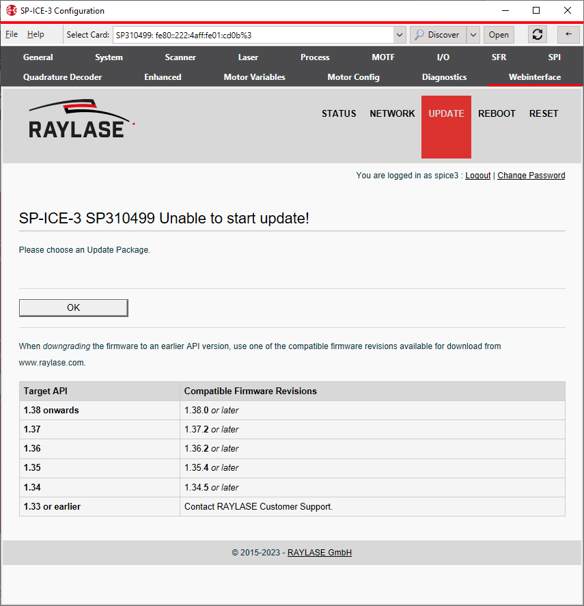
Task: Go to the NETWORK page
Action: [x=392, y=113]
